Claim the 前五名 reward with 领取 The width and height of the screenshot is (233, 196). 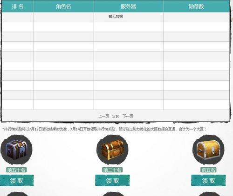(208, 181)
